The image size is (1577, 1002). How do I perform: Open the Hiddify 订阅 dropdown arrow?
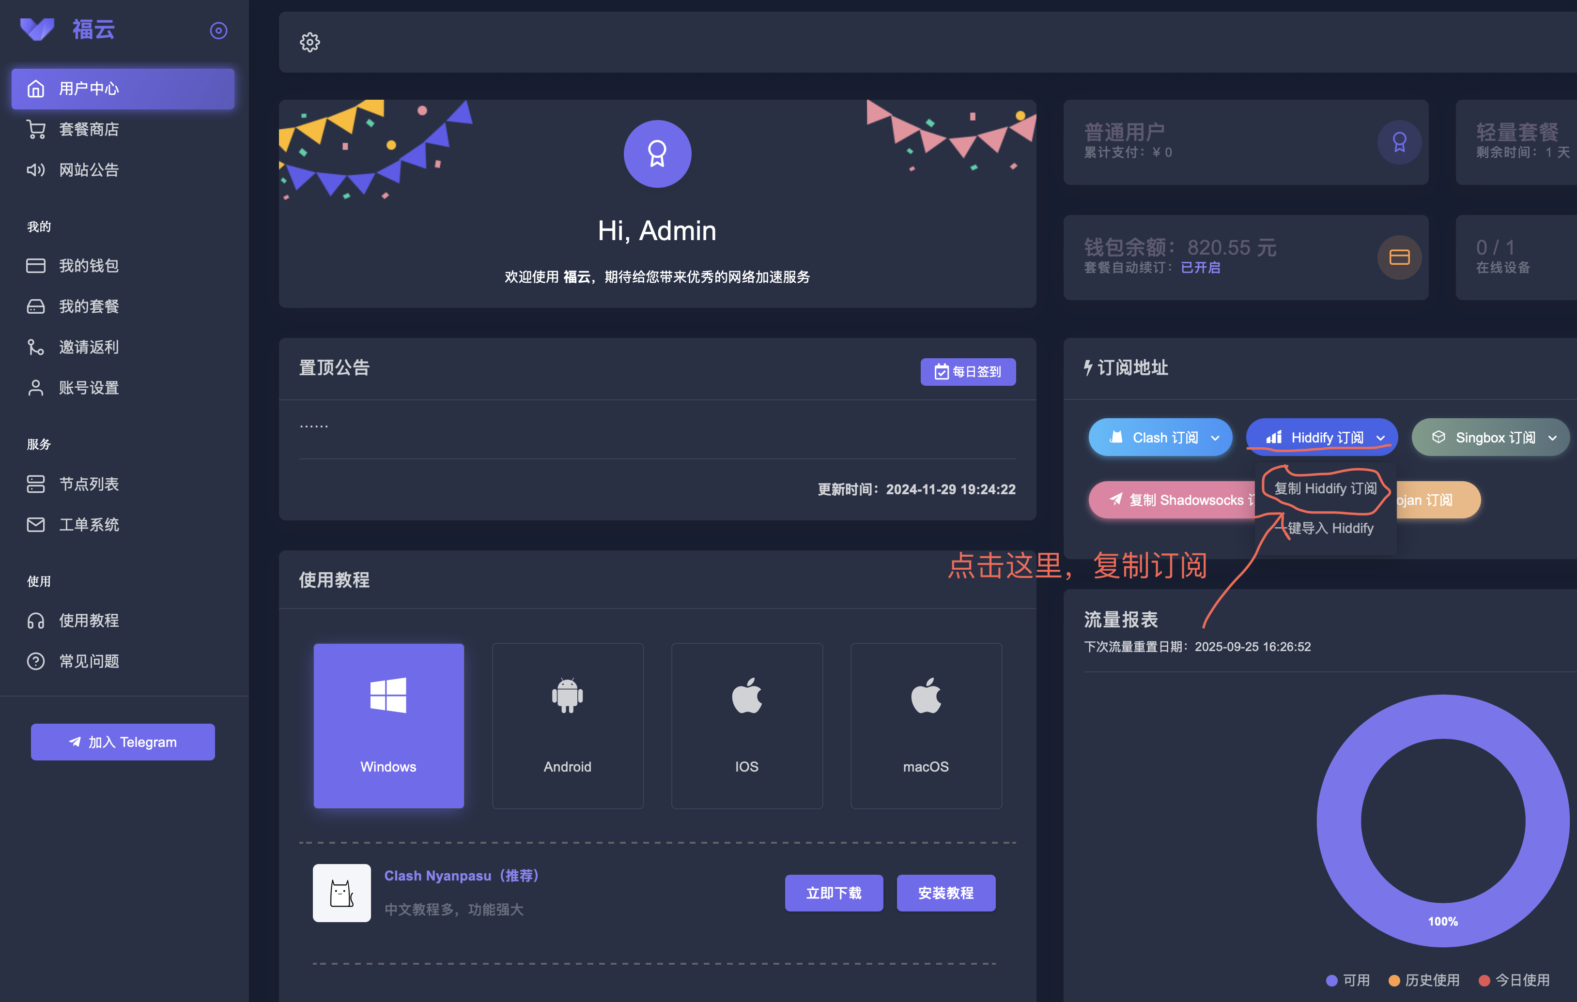(1380, 438)
